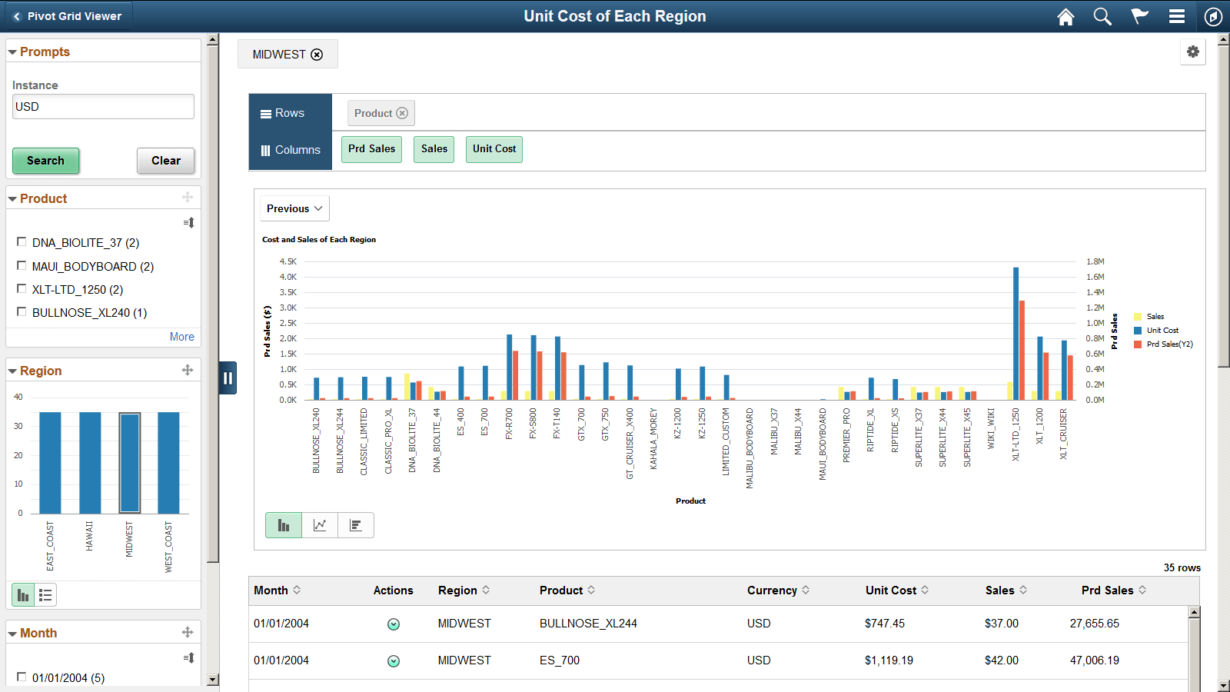Open notifications using the flag icon
The width and height of the screenshot is (1230, 692).
tap(1139, 16)
